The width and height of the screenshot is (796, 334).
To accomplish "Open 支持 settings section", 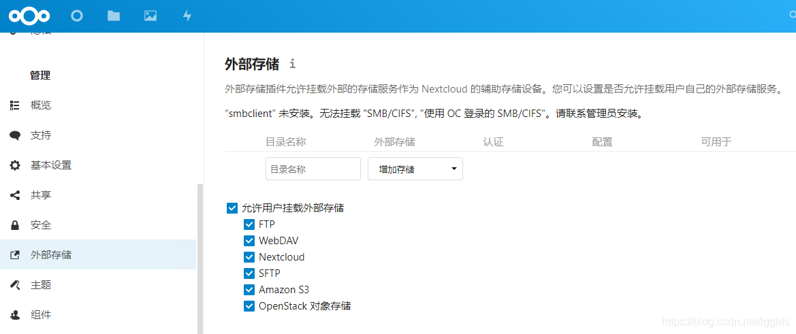I will tap(98, 135).
